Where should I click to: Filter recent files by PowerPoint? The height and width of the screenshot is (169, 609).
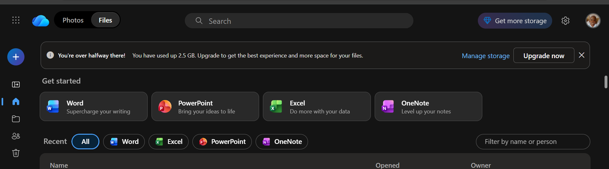pos(222,142)
